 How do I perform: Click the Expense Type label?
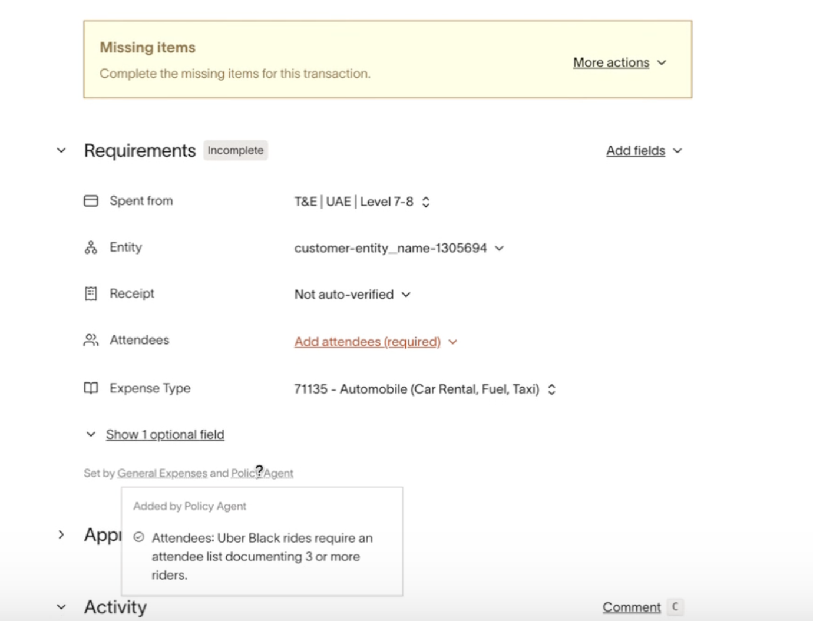pos(150,388)
